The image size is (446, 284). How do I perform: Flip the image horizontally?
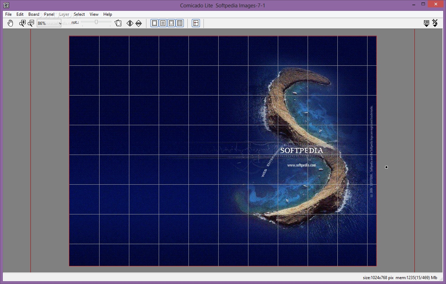[x=130, y=23]
